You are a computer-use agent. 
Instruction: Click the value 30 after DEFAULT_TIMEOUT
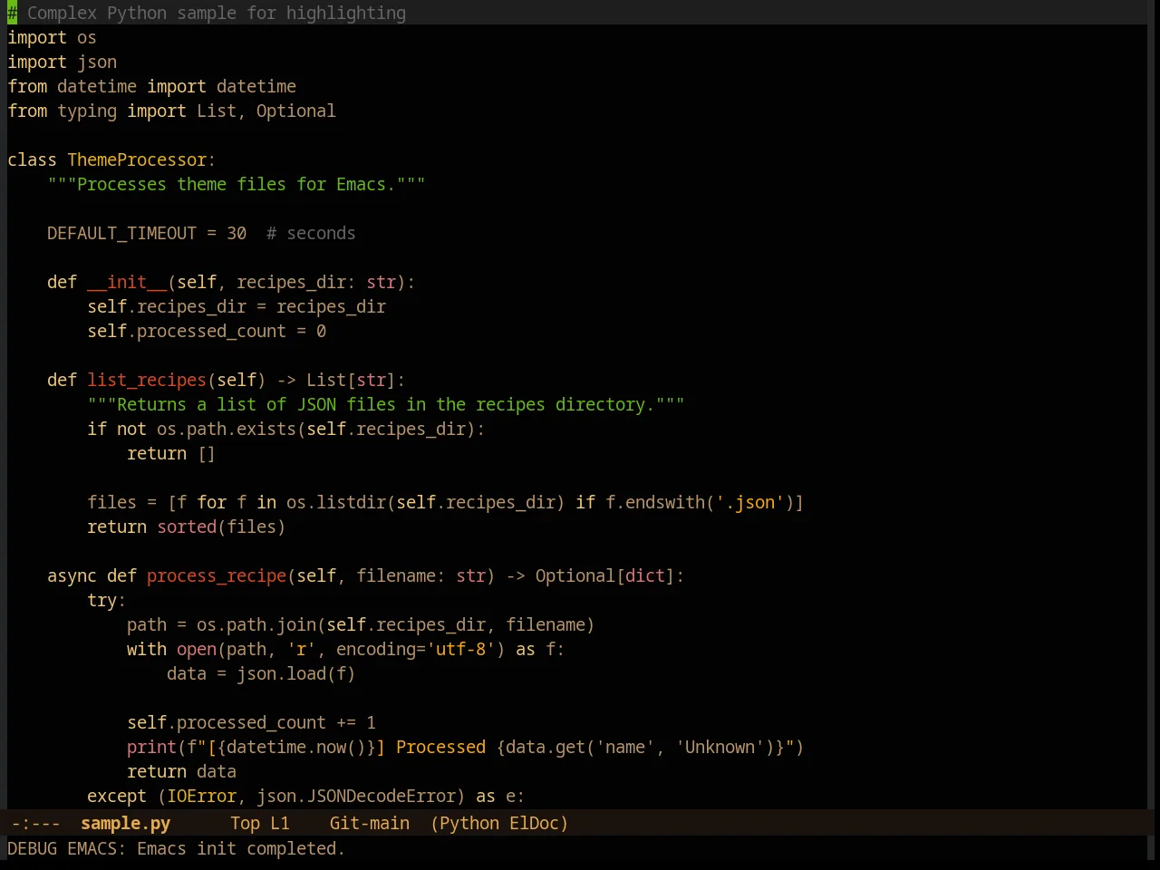coord(237,233)
